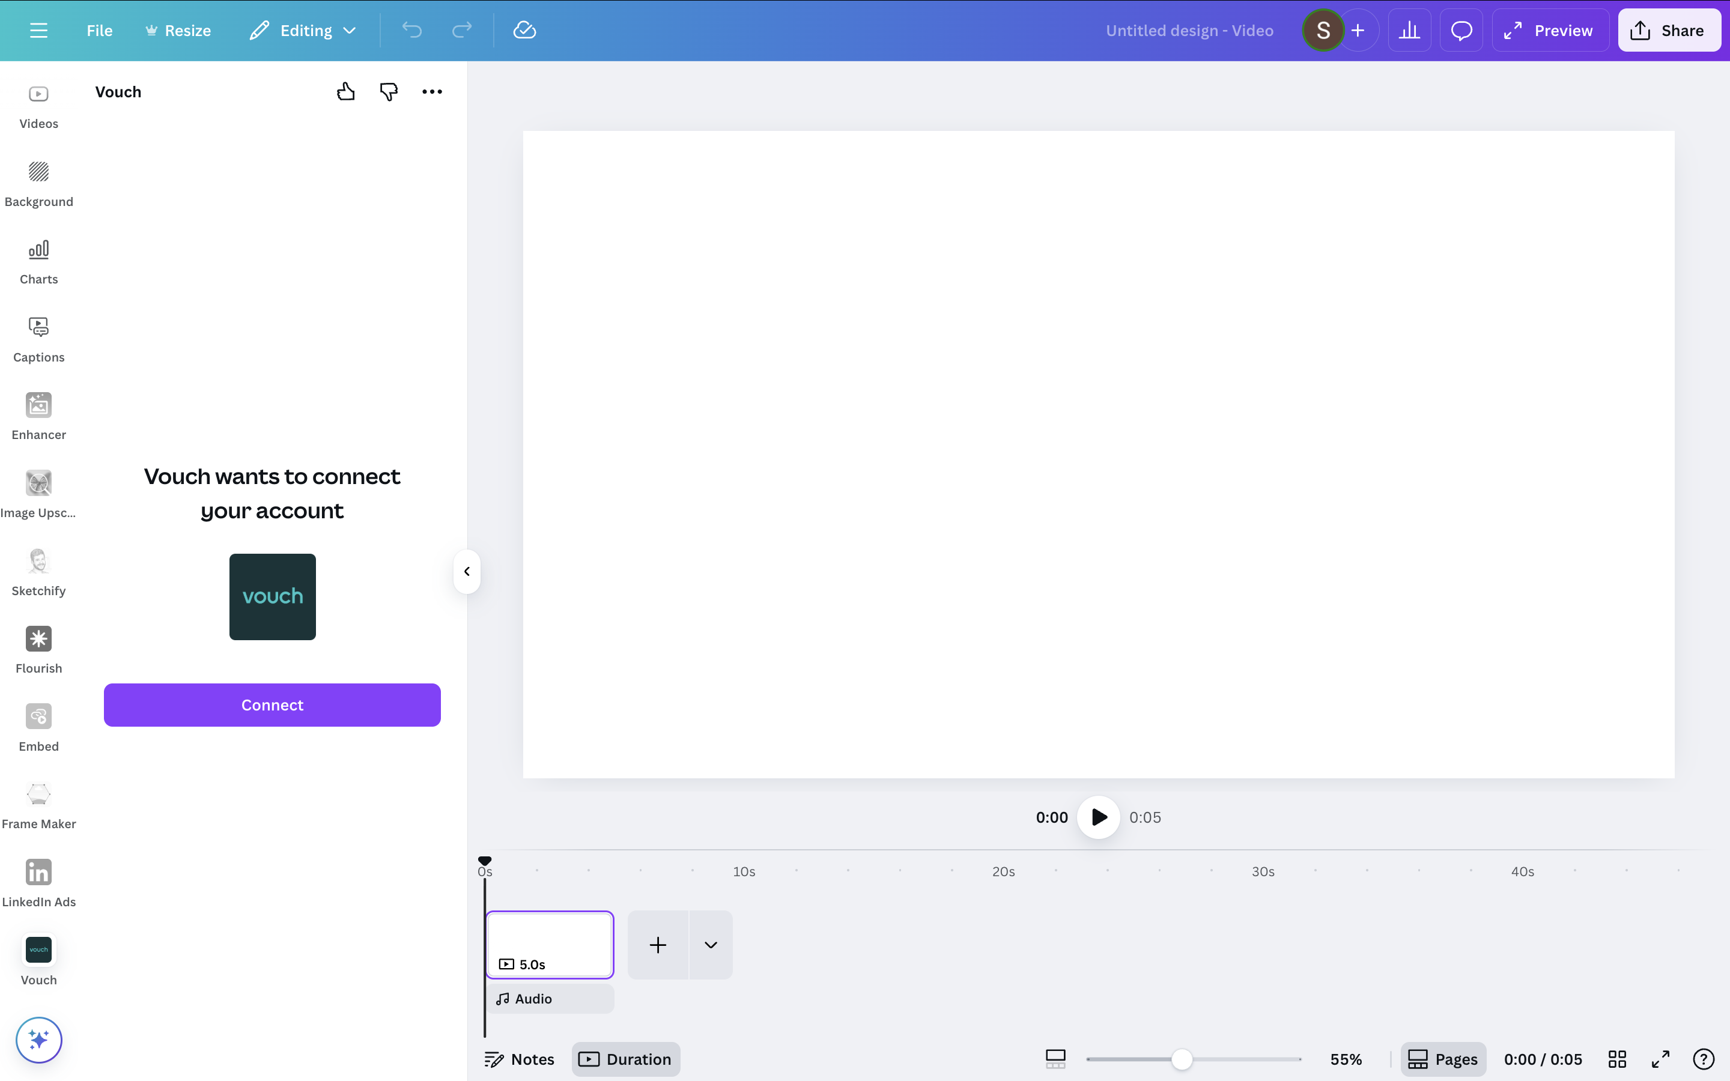1730x1081 pixels.
Task: Open the Videos sidebar panel
Action: click(x=38, y=106)
